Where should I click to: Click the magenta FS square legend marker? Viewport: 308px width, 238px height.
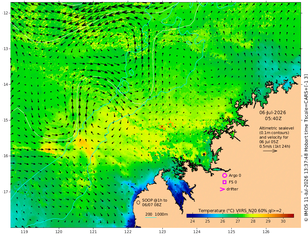[x=224, y=182]
